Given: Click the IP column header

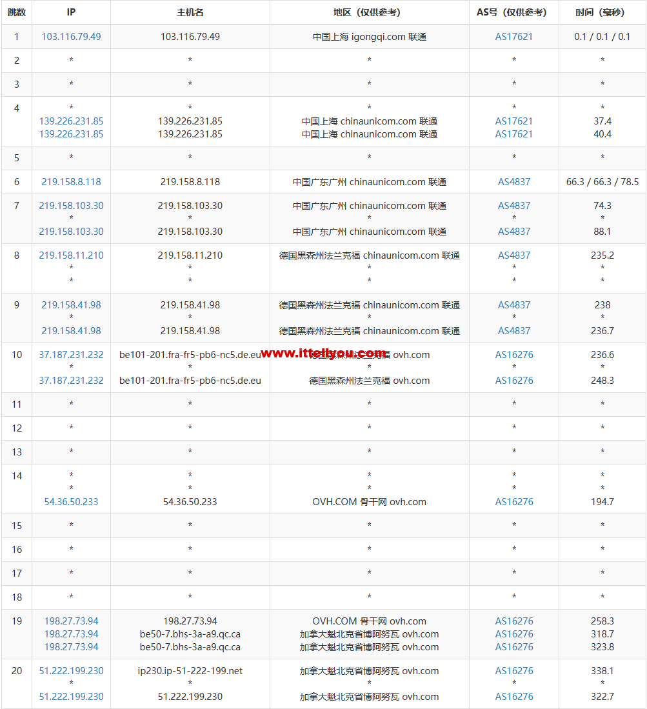Looking at the screenshot, I should (71, 12).
